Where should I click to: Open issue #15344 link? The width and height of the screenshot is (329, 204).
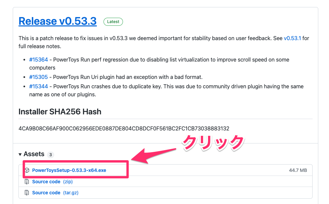(x=39, y=86)
